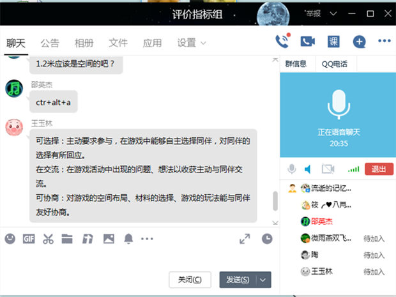Select the scissors screenshot tool
The height and width of the screenshot is (297, 396).
pos(48,239)
